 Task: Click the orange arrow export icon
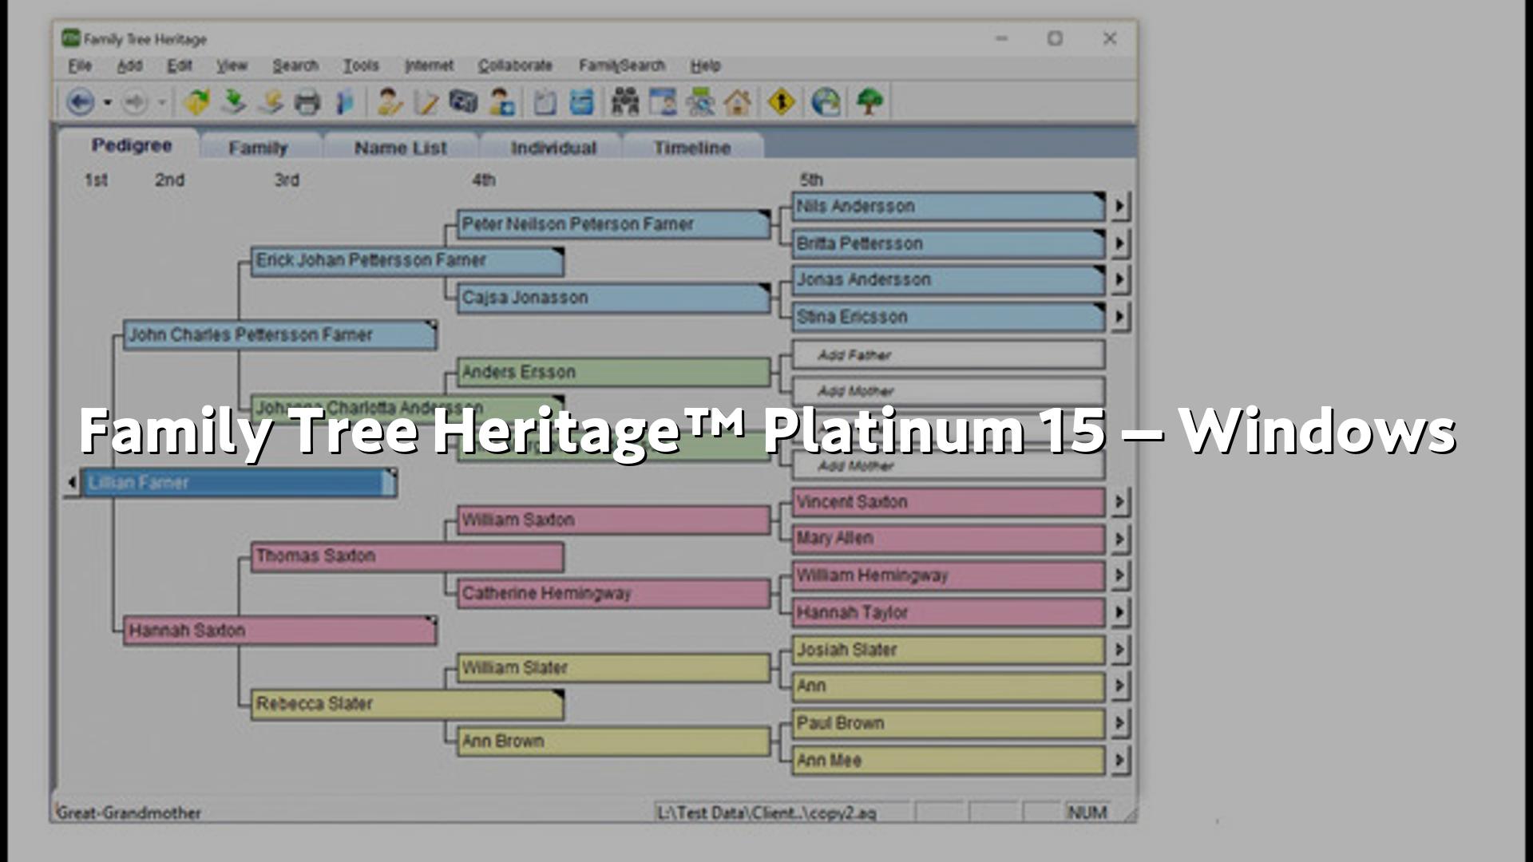(x=271, y=102)
